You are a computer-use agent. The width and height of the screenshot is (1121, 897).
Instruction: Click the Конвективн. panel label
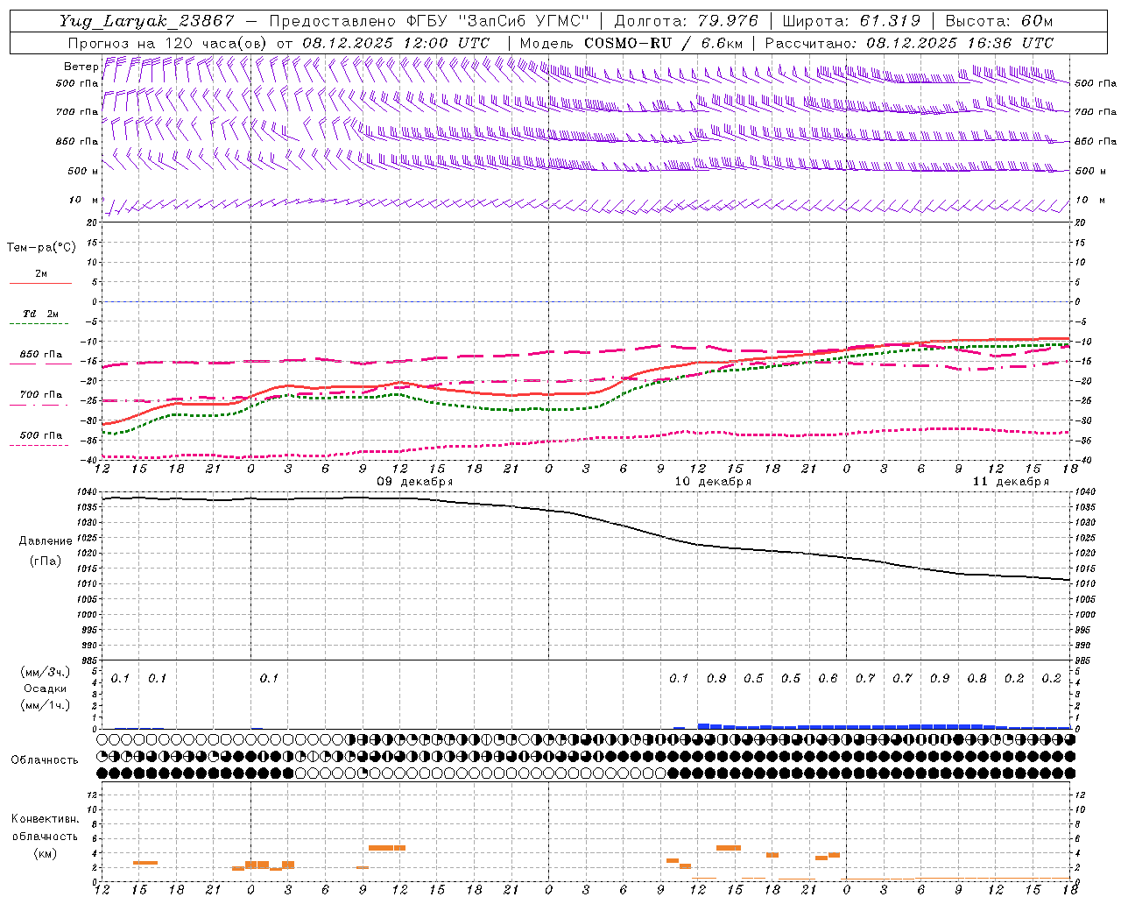pos(46,819)
